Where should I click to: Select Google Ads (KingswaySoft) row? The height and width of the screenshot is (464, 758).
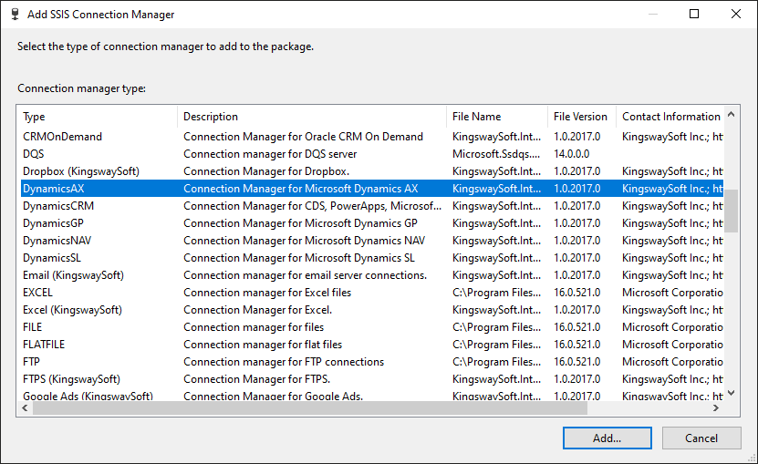[x=372, y=396]
